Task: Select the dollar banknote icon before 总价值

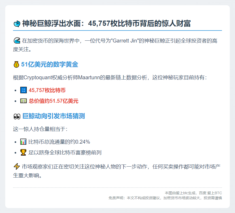Action: click(x=23, y=101)
